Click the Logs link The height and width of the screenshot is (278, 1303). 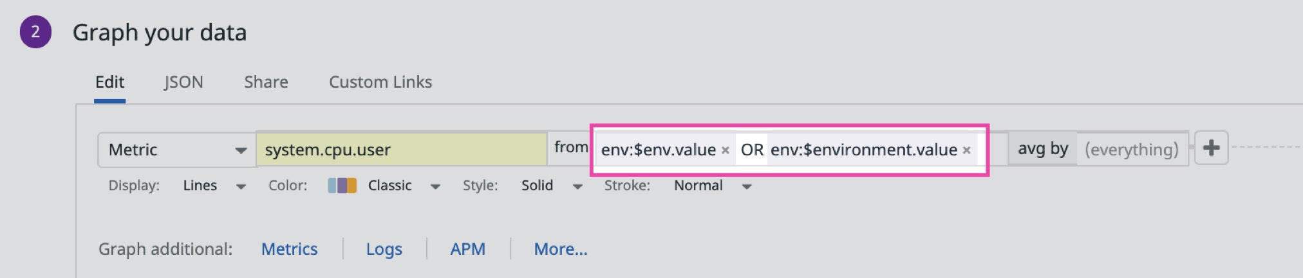click(384, 249)
